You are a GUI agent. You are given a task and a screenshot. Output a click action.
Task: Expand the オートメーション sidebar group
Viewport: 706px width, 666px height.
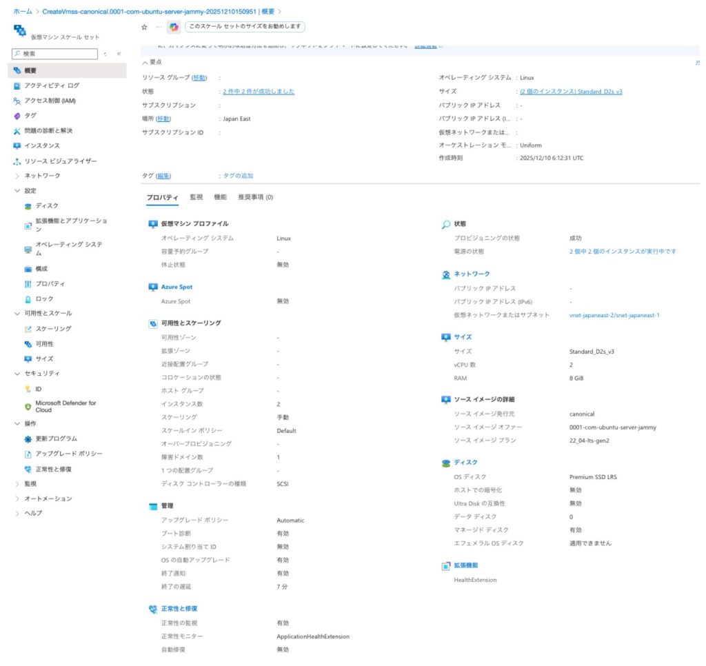pyautogui.click(x=17, y=498)
